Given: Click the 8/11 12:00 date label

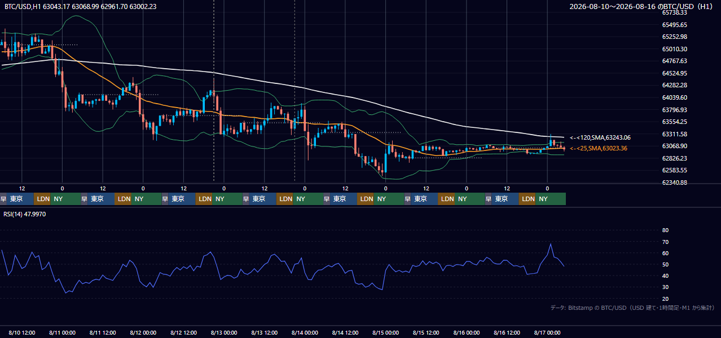Looking at the screenshot, I should (x=103, y=332).
